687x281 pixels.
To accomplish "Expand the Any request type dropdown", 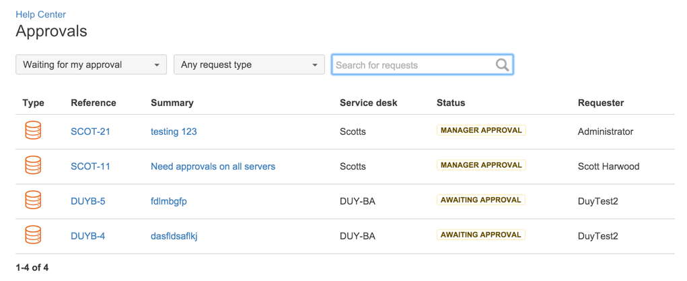I will 250,64.
